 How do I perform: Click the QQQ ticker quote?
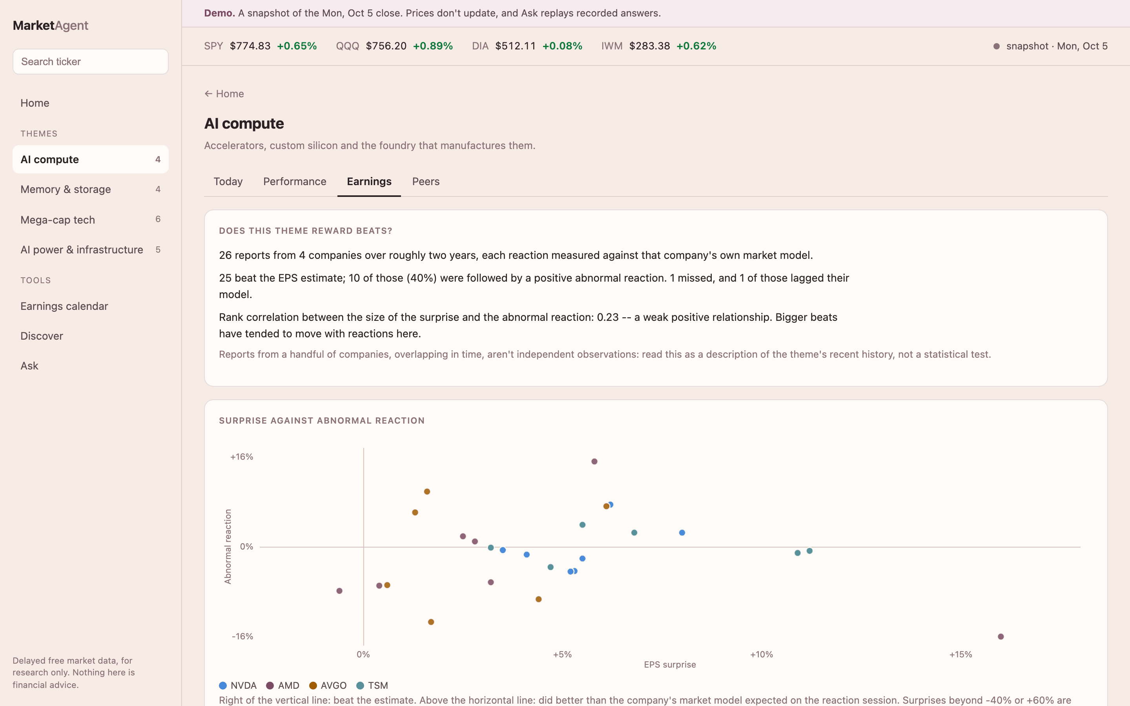(395, 46)
